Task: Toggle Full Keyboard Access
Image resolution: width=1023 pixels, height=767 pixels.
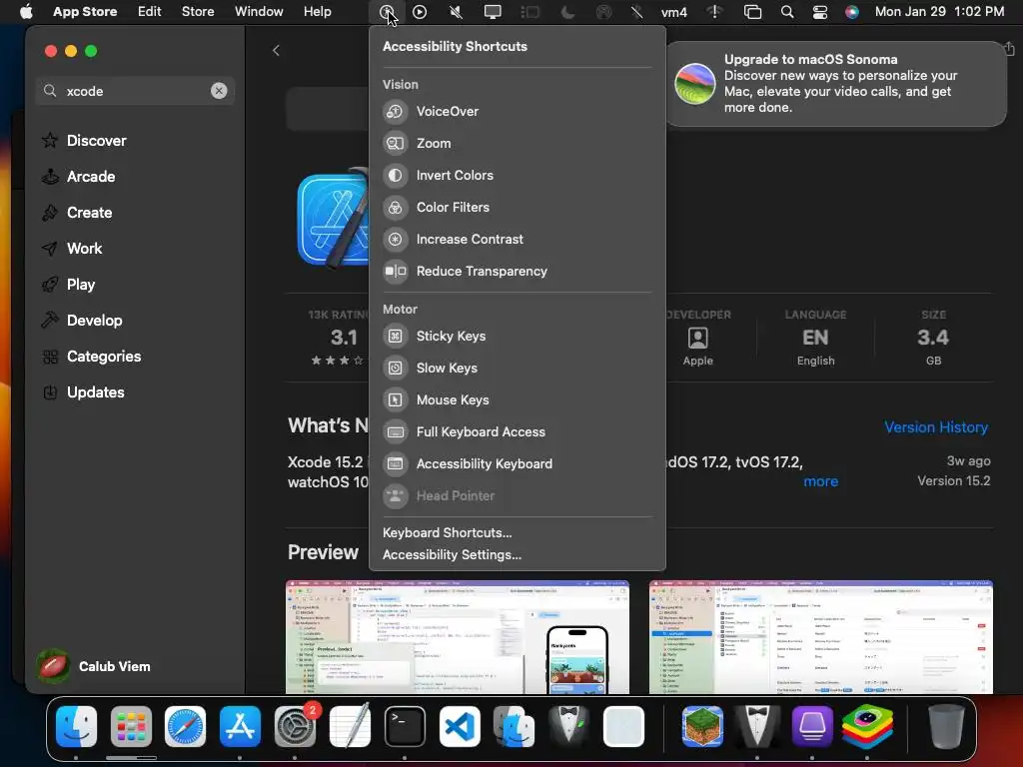Action: point(516,431)
